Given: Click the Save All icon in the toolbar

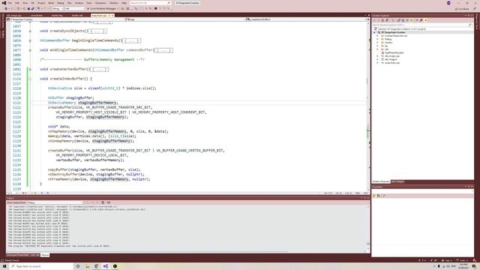Looking at the screenshot, I should tap(33, 8).
